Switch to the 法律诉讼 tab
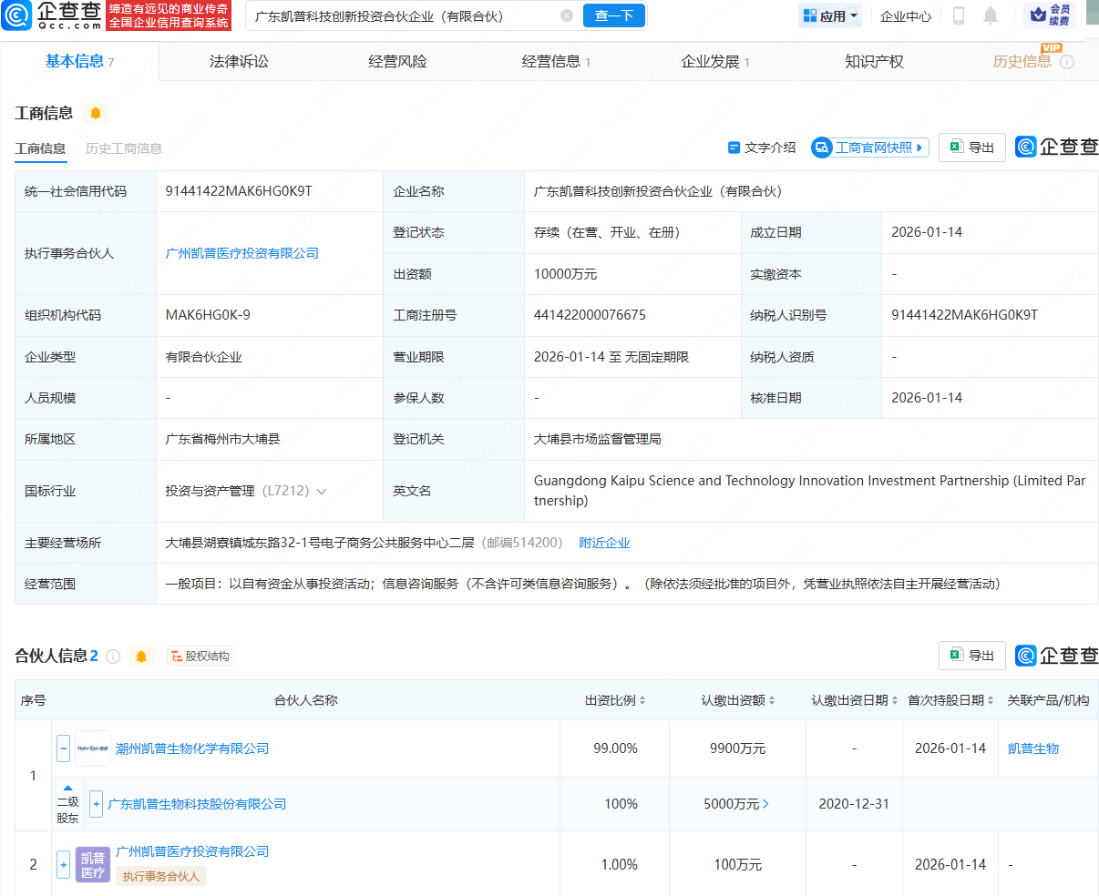Viewport: 1099px width, 896px height. [239, 62]
